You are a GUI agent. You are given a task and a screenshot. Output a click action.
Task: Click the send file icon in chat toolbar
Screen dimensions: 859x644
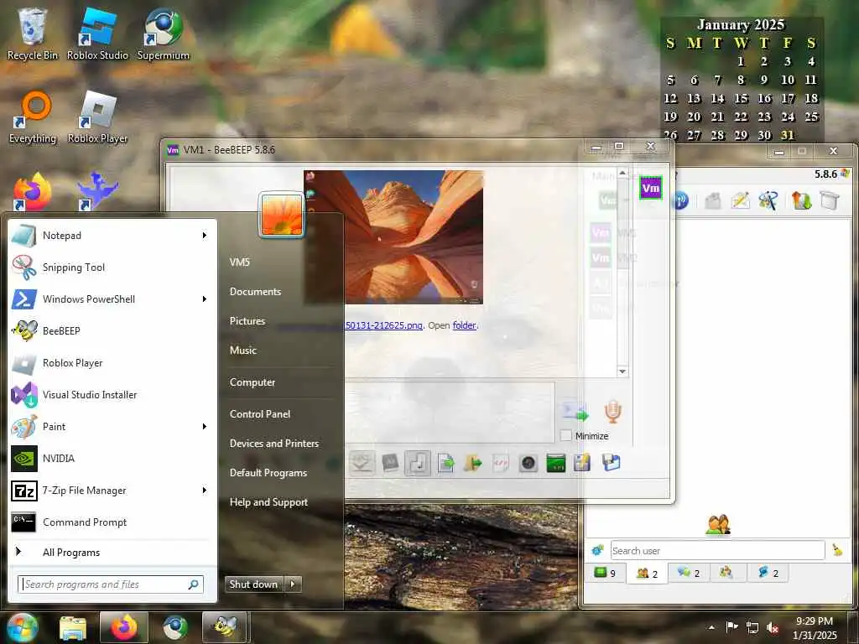pyautogui.click(x=446, y=463)
